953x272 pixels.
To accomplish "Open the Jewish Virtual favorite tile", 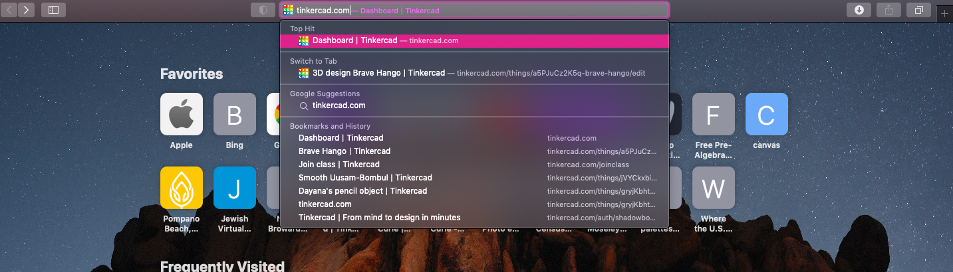I will click(x=235, y=188).
